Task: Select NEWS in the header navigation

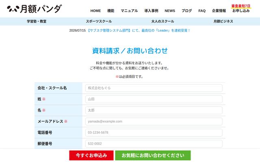Action: click(170, 11)
